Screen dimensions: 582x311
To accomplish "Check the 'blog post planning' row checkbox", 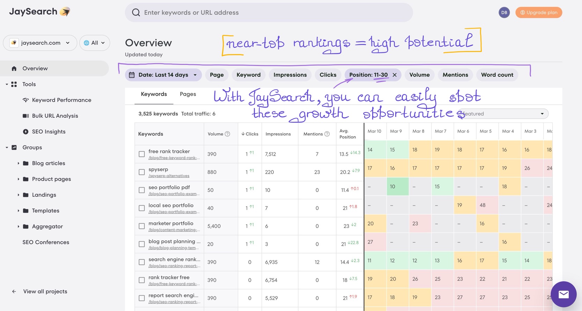I will click(x=142, y=244).
